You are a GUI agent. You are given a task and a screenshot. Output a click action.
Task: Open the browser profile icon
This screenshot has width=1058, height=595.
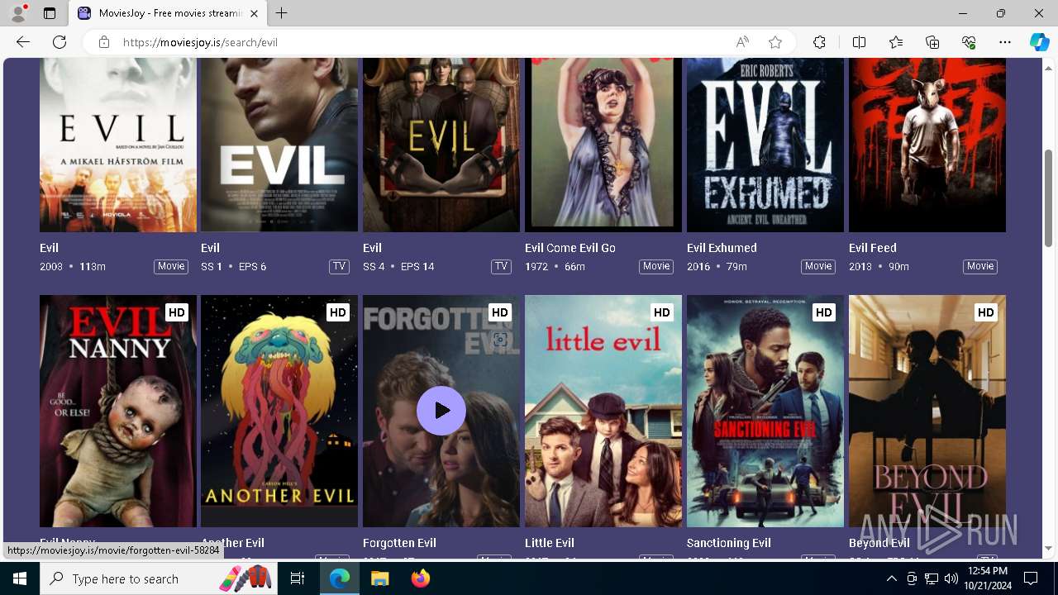tap(18, 13)
